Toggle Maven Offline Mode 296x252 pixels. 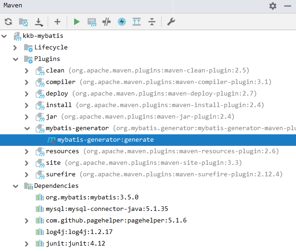click(x=107, y=22)
